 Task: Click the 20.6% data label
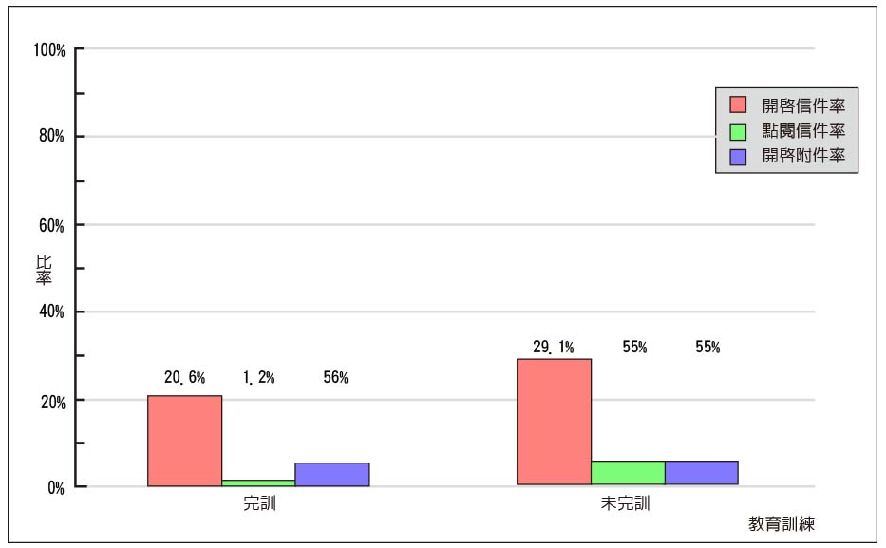coord(185,377)
